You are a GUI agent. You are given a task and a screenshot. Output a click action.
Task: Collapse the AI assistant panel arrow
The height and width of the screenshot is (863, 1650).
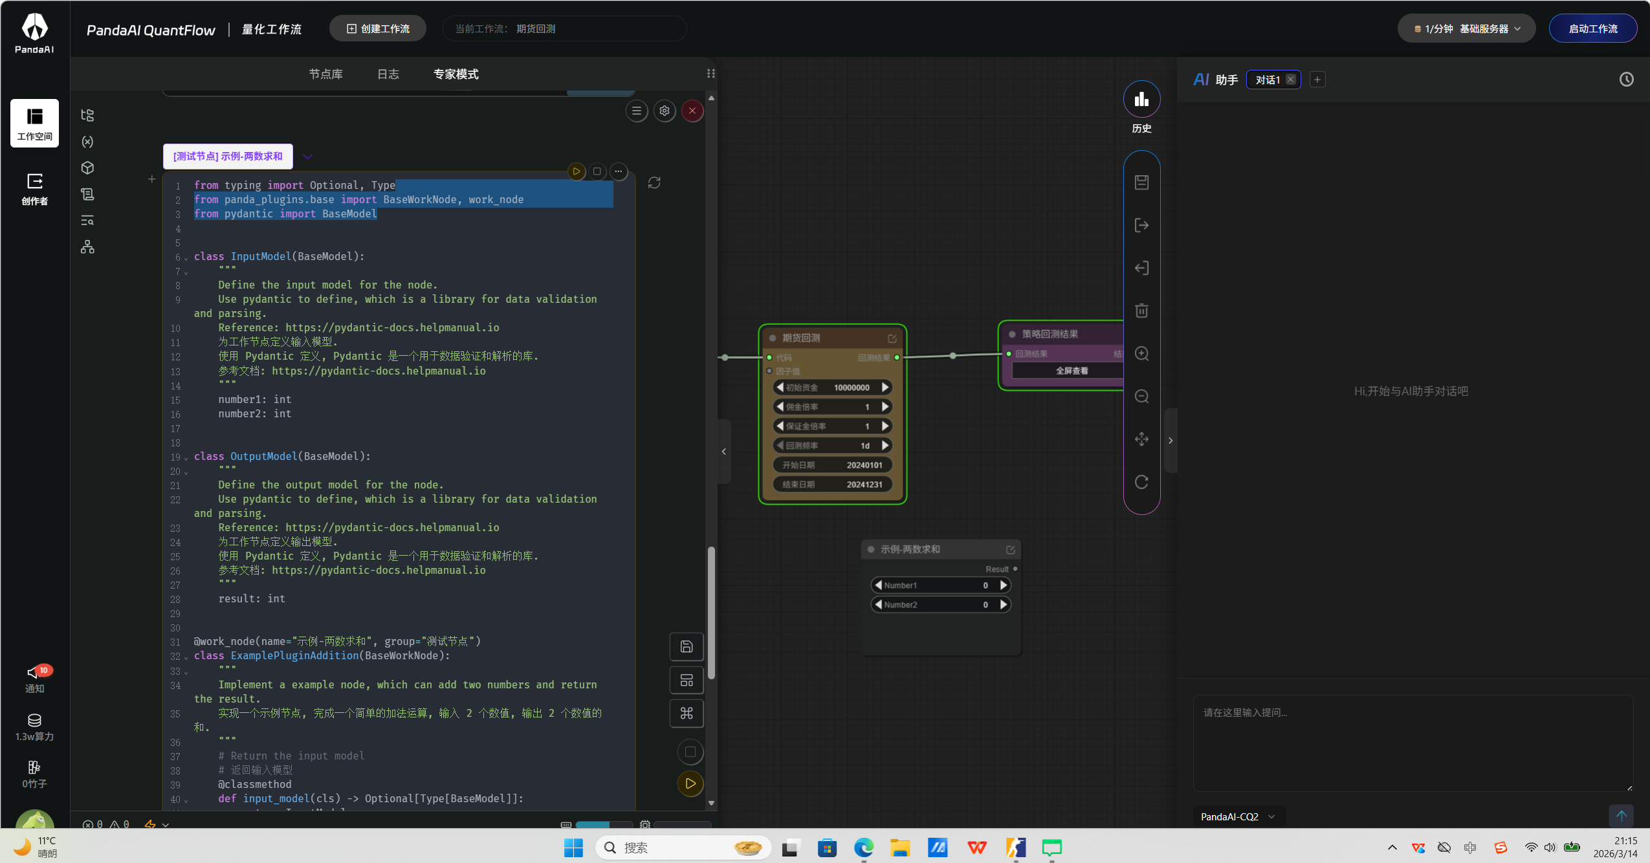click(x=1171, y=441)
